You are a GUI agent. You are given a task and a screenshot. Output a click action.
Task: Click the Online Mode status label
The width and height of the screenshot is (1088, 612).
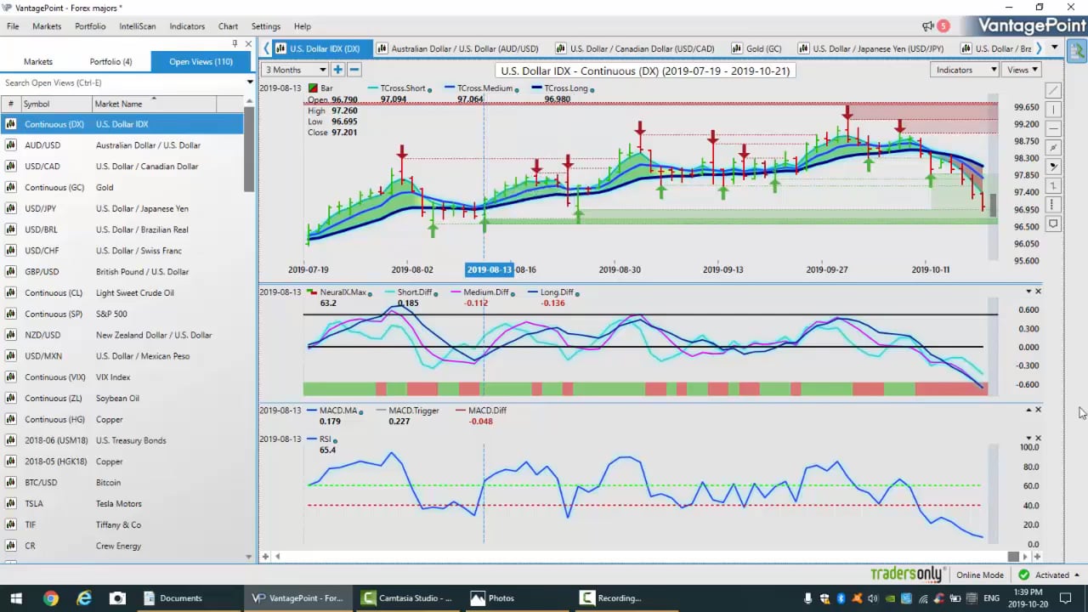click(979, 575)
